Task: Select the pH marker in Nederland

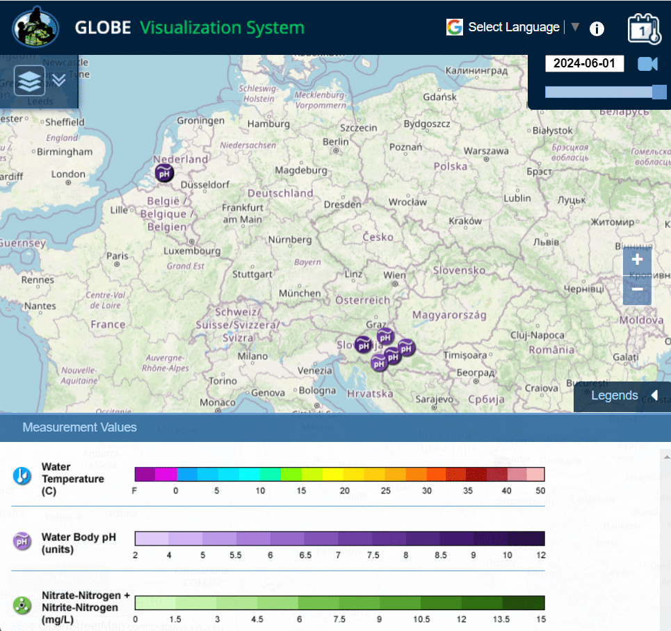Action: click(164, 174)
